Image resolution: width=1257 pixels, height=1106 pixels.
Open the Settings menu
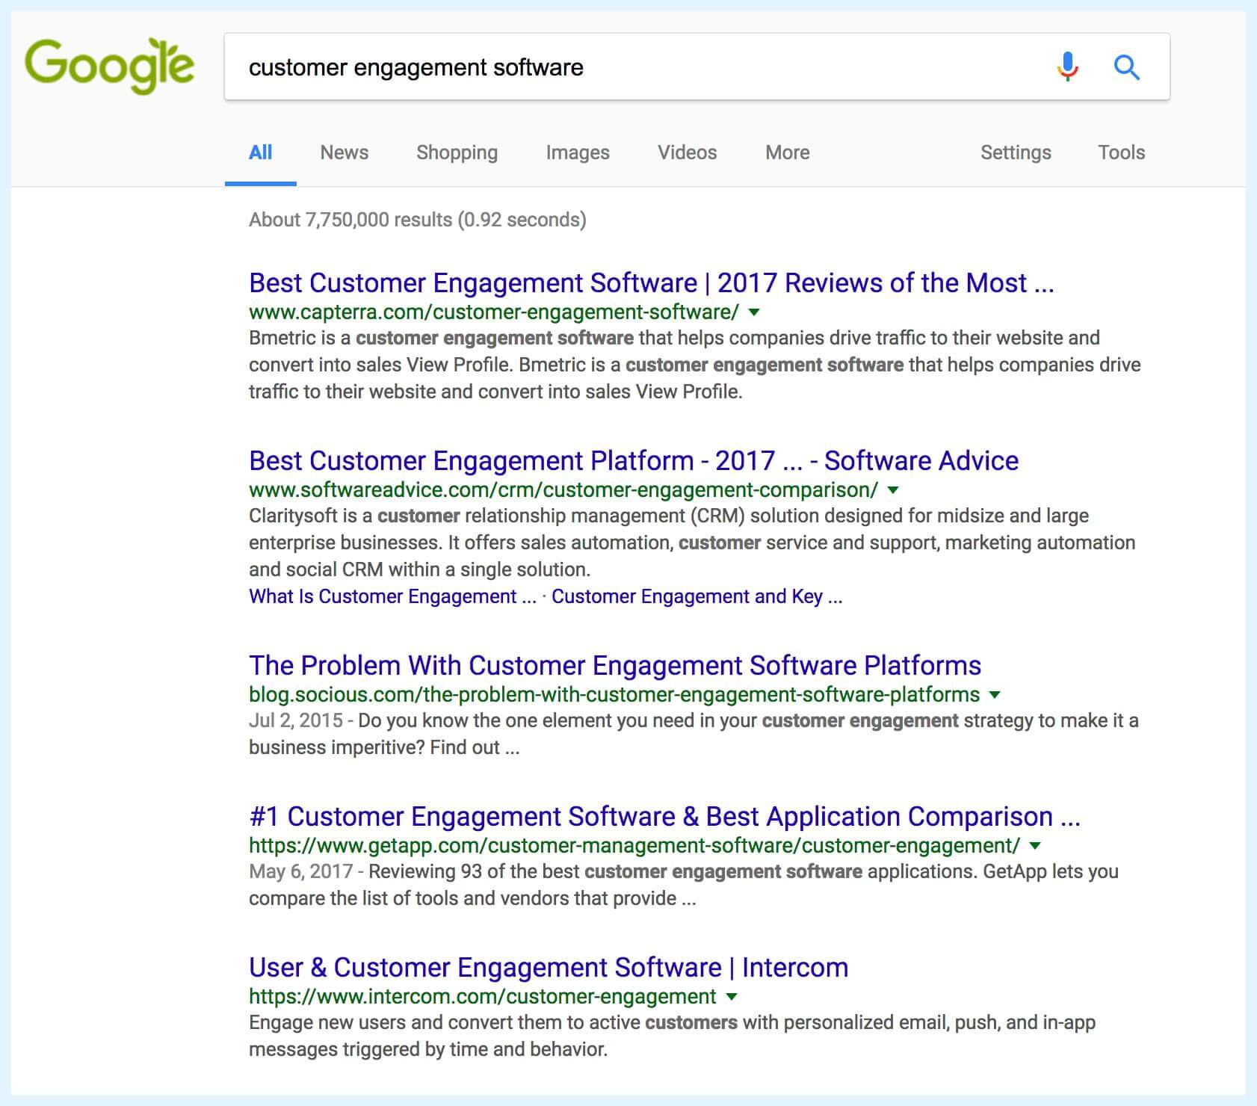[1015, 152]
